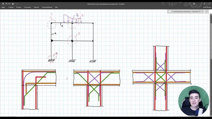Click the L-shaped corner joint reinforcement drawing
This screenshot has width=212, height=119.
coord(39,90)
